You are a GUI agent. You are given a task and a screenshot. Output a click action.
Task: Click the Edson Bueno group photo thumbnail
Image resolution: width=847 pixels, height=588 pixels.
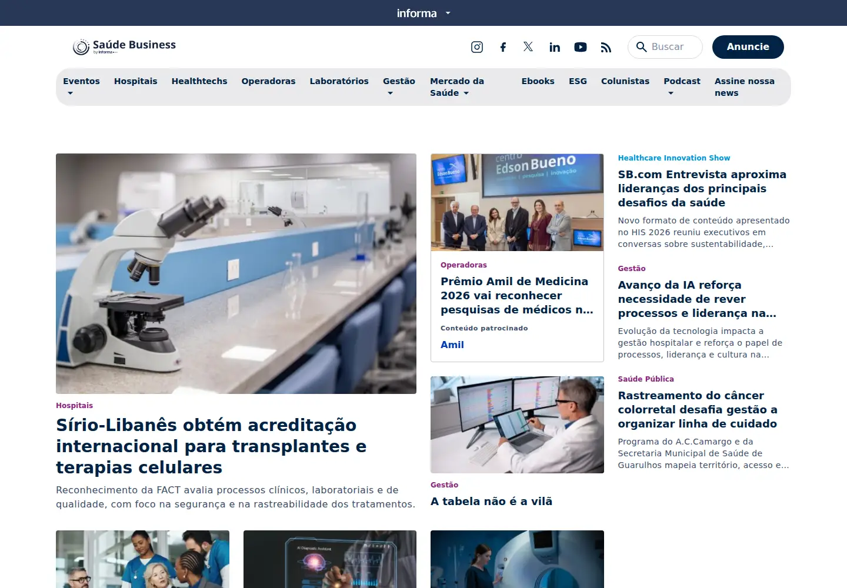coord(517,202)
